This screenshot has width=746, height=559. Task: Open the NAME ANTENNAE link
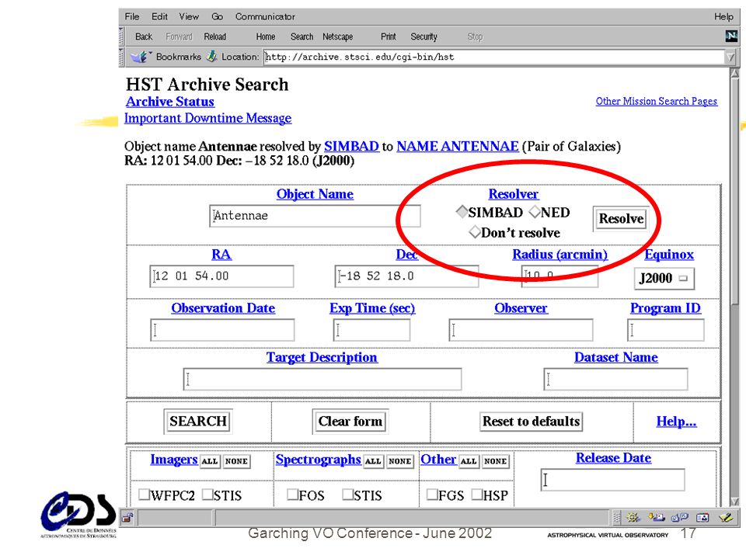click(458, 146)
